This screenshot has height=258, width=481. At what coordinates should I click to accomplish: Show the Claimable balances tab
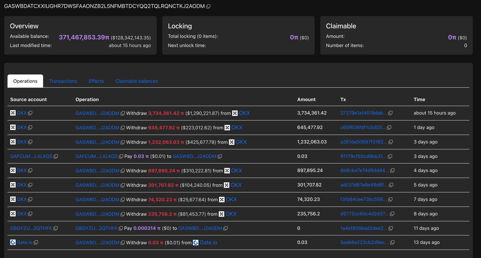coord(137,81)
